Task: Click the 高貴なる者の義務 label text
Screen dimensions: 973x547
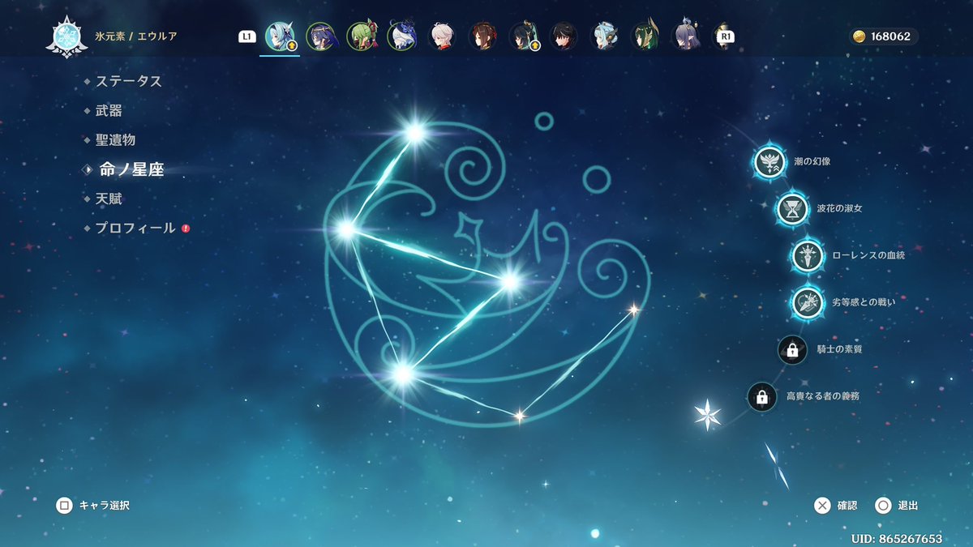Action: [823, 397]
